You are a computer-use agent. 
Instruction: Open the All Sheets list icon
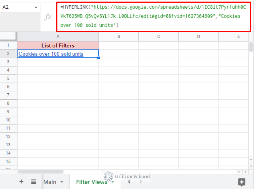[33, 182]
